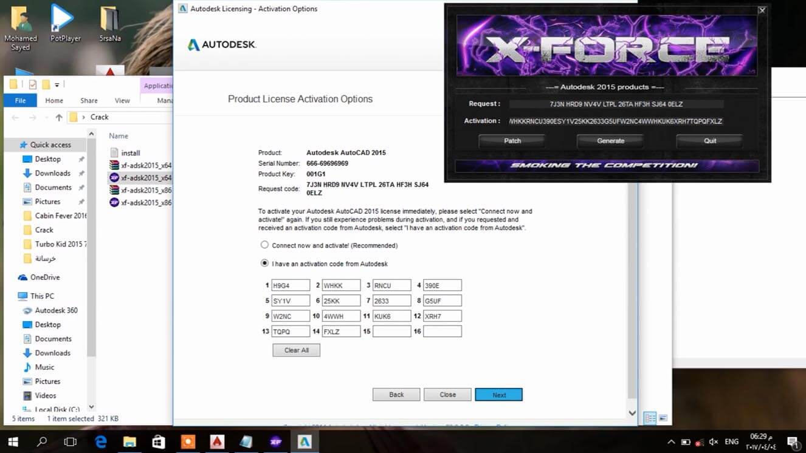
Task: Show hidden system tray icons
Action: tap(671, 442)
